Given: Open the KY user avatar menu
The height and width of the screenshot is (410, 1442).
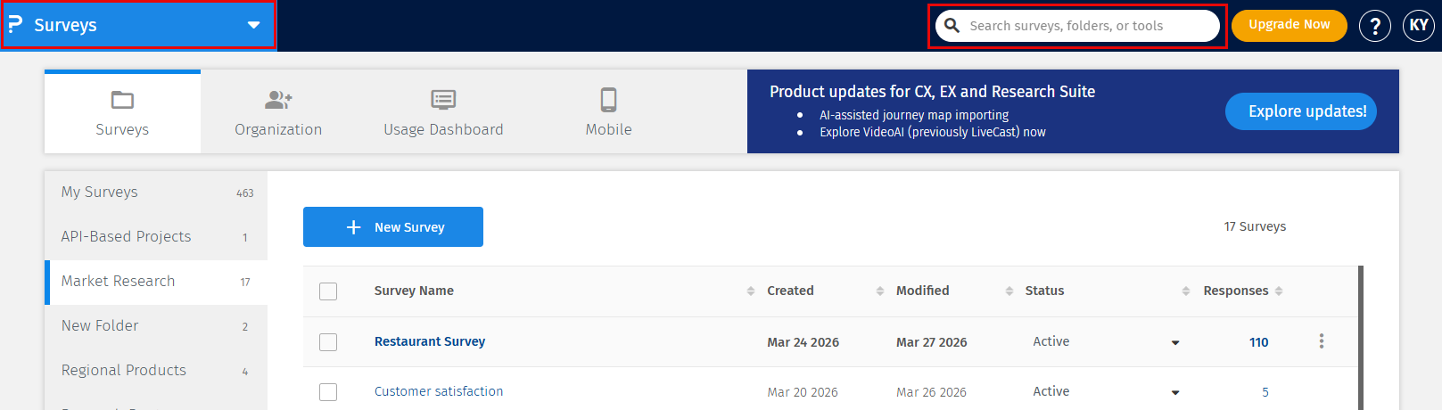Looking at the screenshot, I should click(x=1418, y=25).
